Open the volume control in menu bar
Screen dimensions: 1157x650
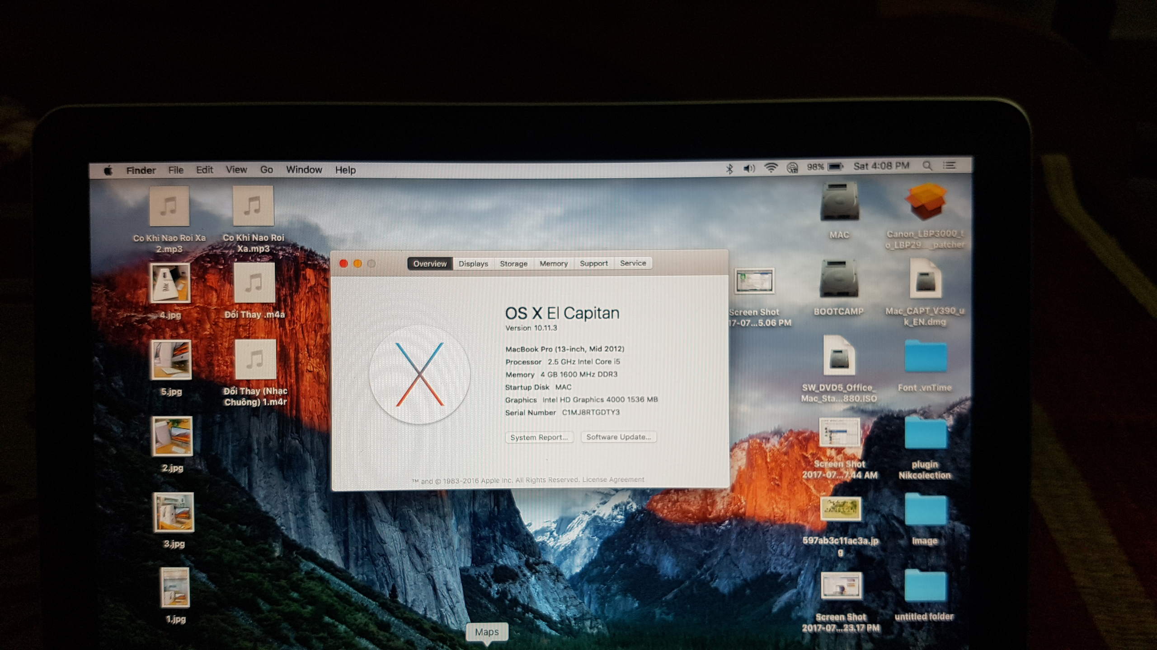pyautogui.click(x=749, y=168)
